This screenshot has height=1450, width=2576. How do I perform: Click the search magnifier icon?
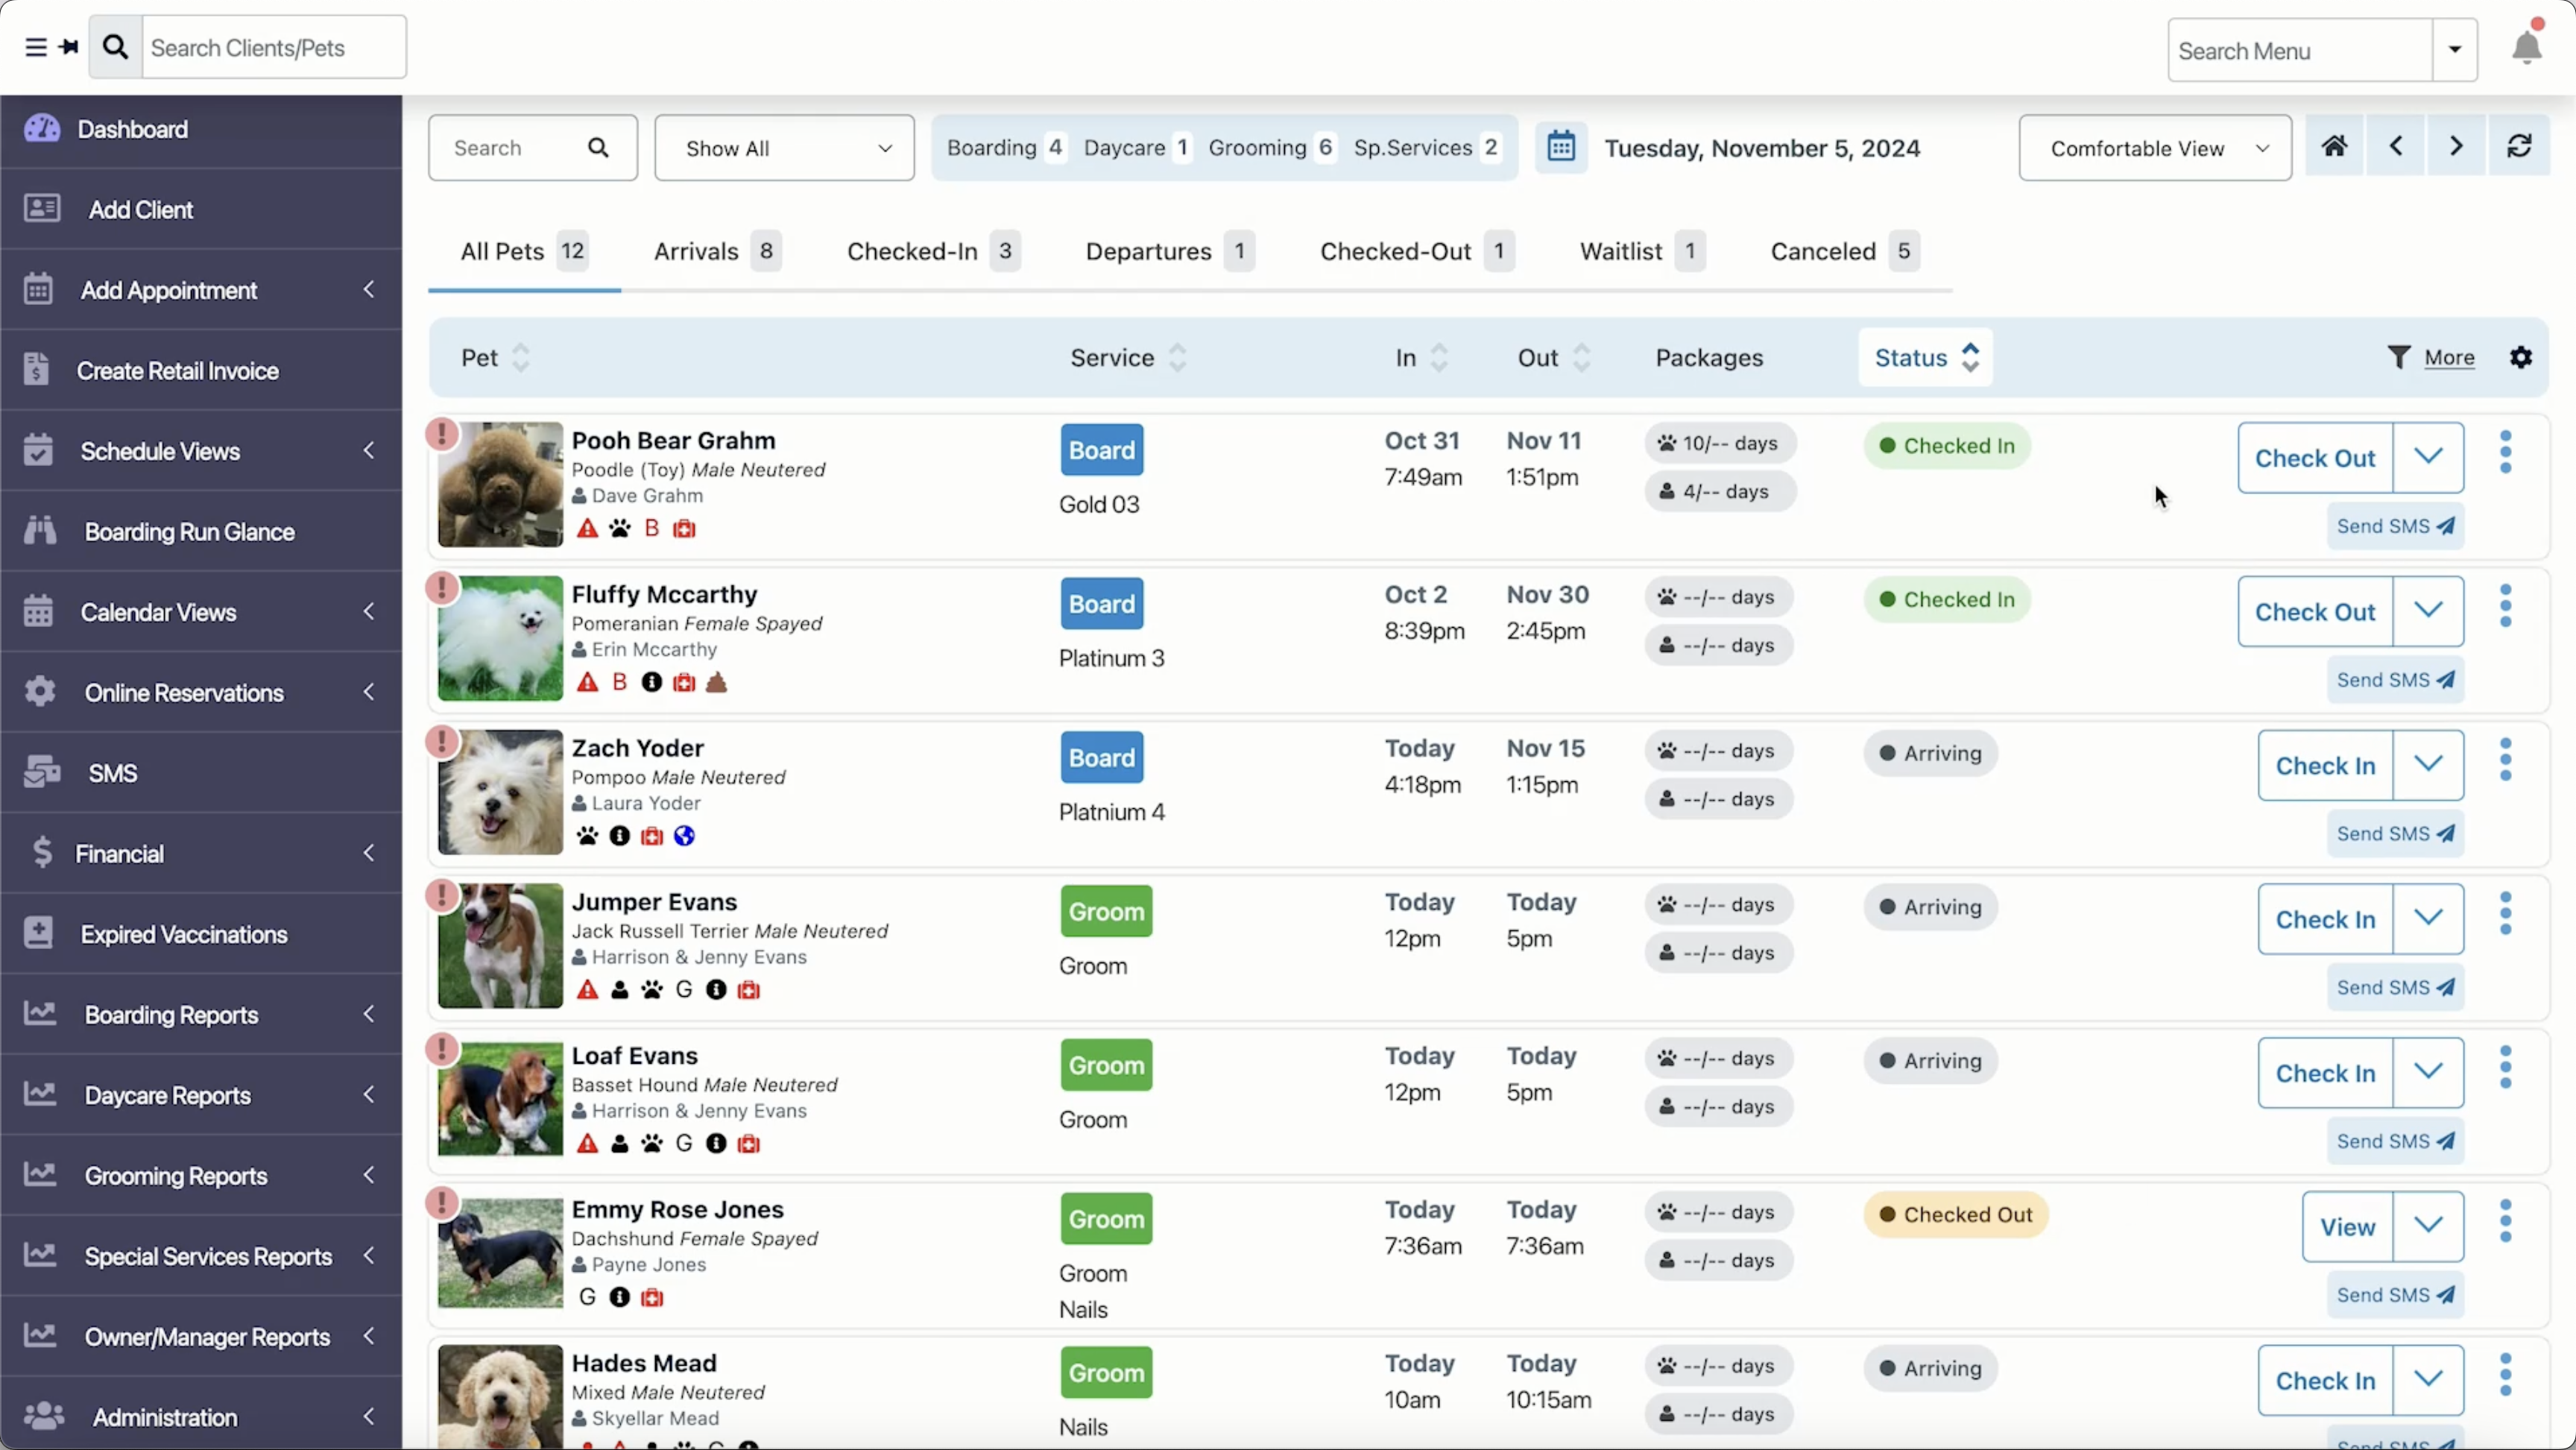point(598,147)
